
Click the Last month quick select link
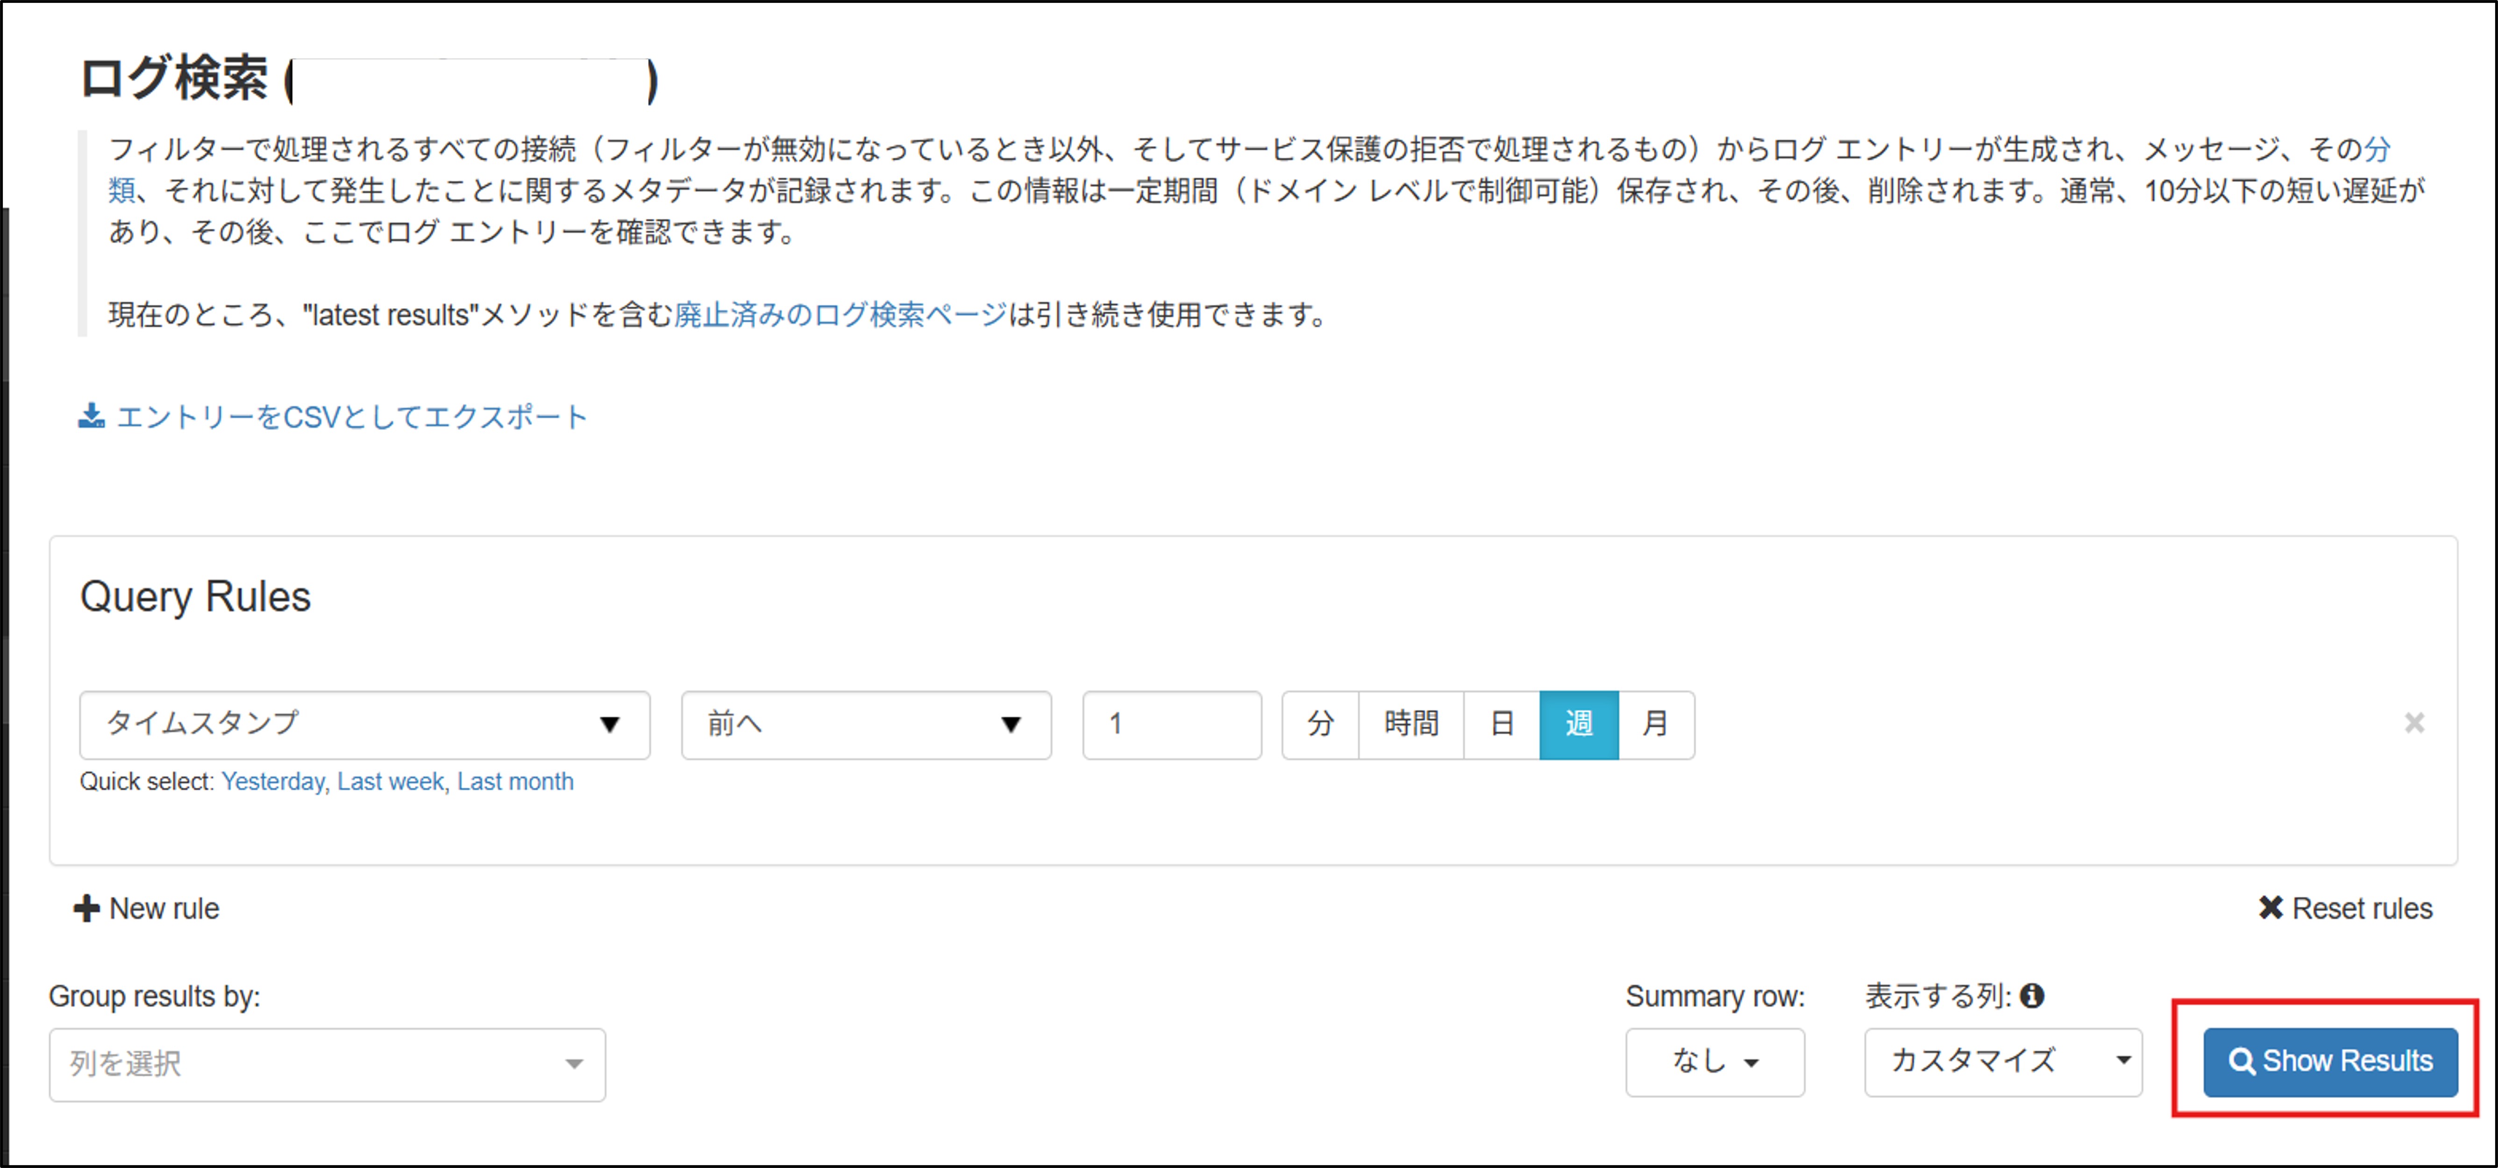click(x=515, y=781)
